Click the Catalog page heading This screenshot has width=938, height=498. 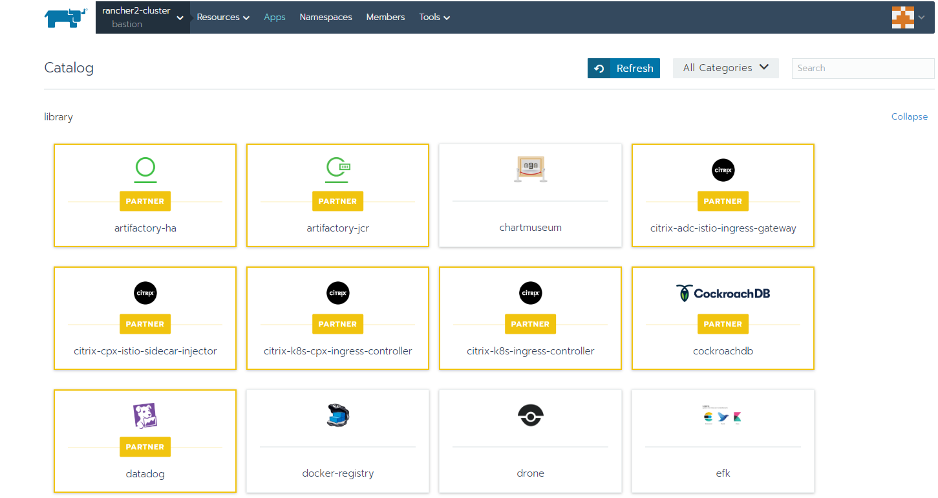click(x=69, y=68)
